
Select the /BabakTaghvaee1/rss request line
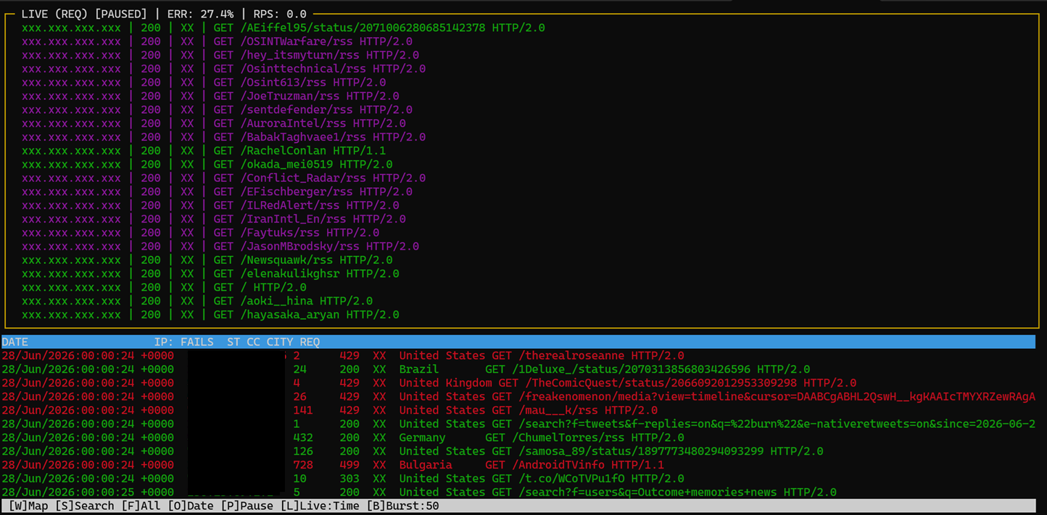tap(223, 137)
